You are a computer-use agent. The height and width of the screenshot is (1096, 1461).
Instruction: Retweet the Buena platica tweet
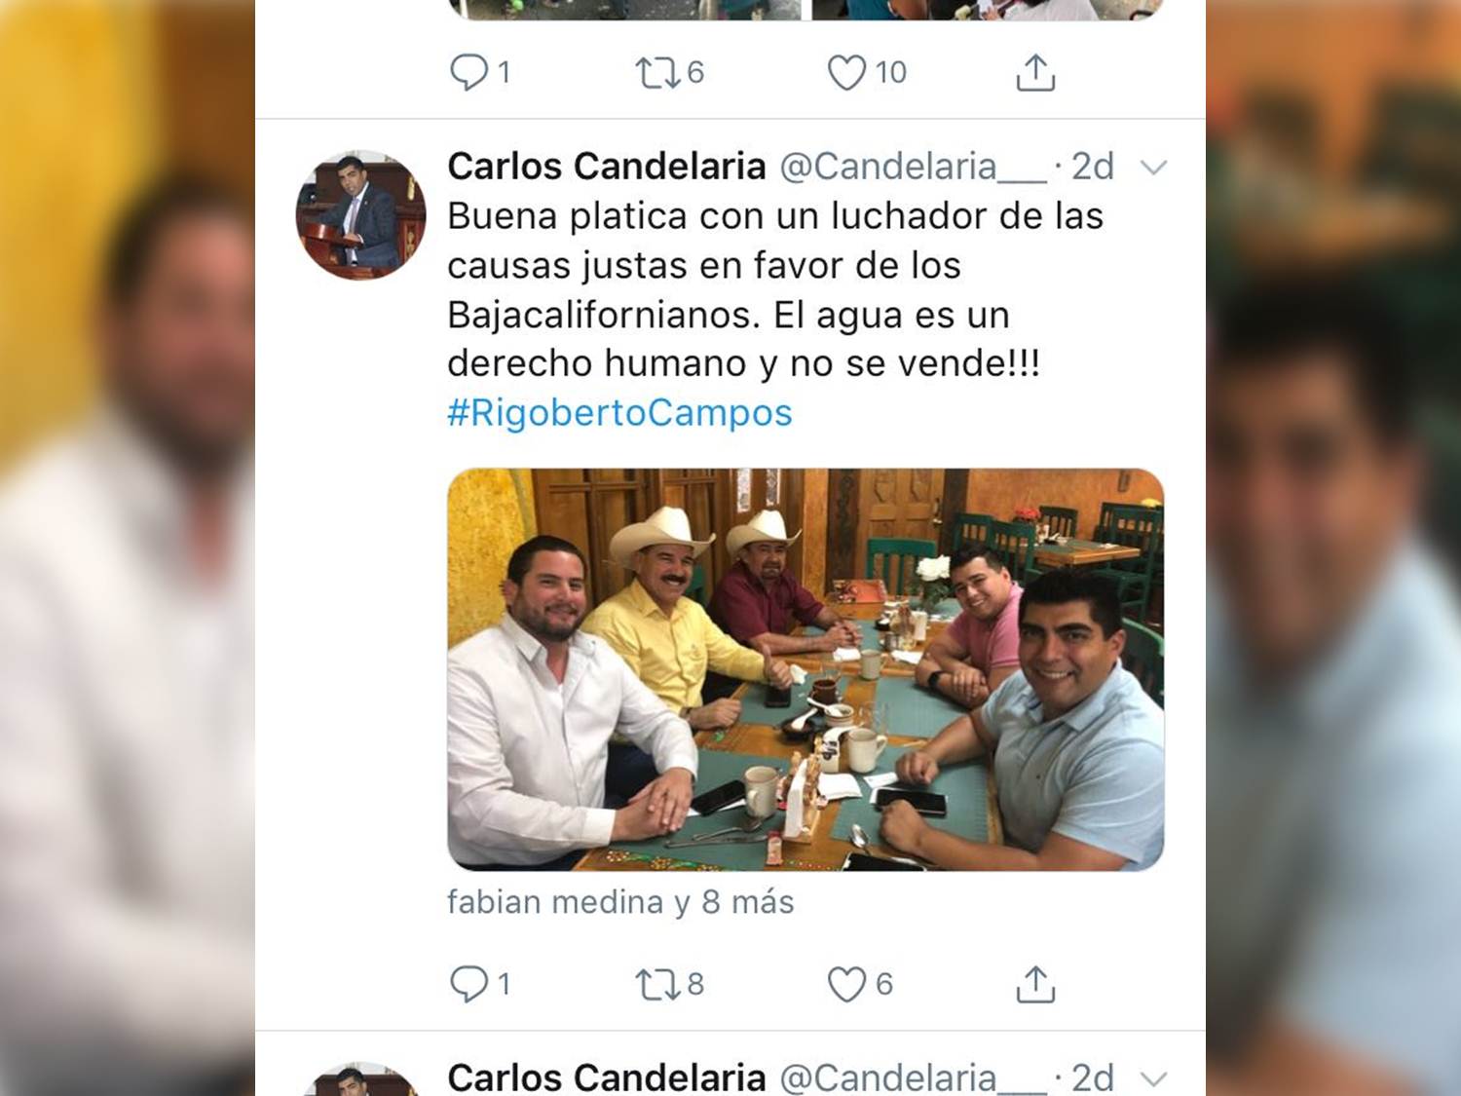(x=669, y=984)
